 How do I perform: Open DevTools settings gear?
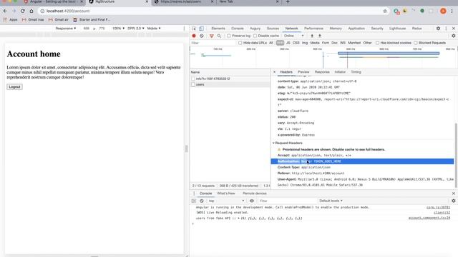pos(438,29)
